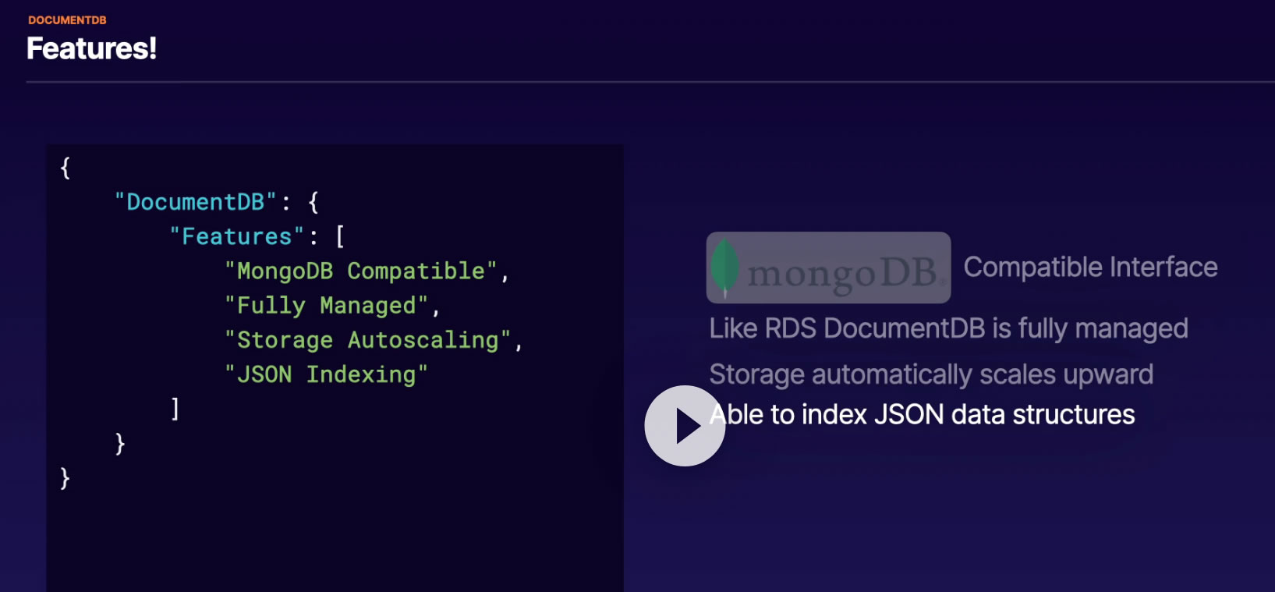
Task: Click the orange DOCUMENTDB label
Action: point(67,20)
